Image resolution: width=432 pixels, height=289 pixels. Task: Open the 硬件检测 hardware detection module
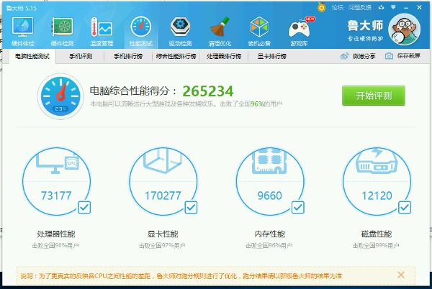pyautogui.click(x=62, y=31)
